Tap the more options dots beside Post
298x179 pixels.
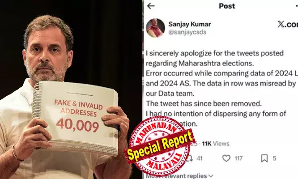(297, 6)
